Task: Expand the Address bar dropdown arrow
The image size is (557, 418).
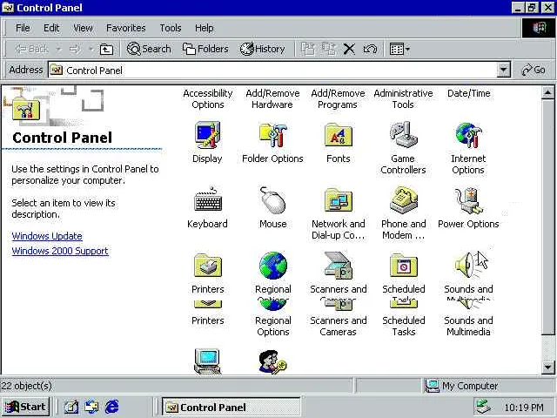Action: 503,70
